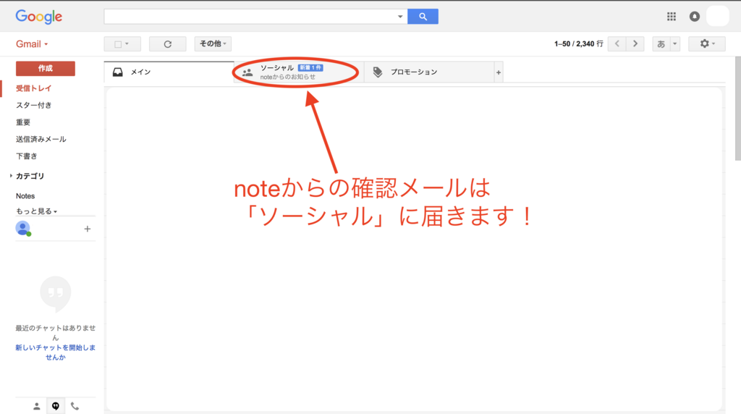Refresh the inbox with reload button
741x414 pixels.
click(x=168, y=44)
